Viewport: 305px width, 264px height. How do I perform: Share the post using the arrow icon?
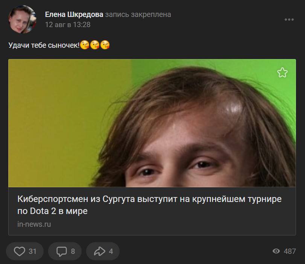100,251
